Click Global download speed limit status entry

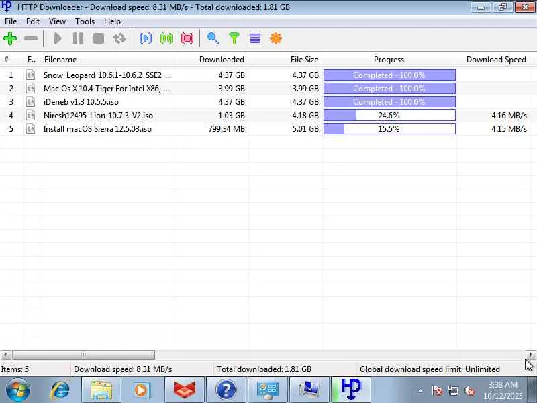[x=430, y=369]
